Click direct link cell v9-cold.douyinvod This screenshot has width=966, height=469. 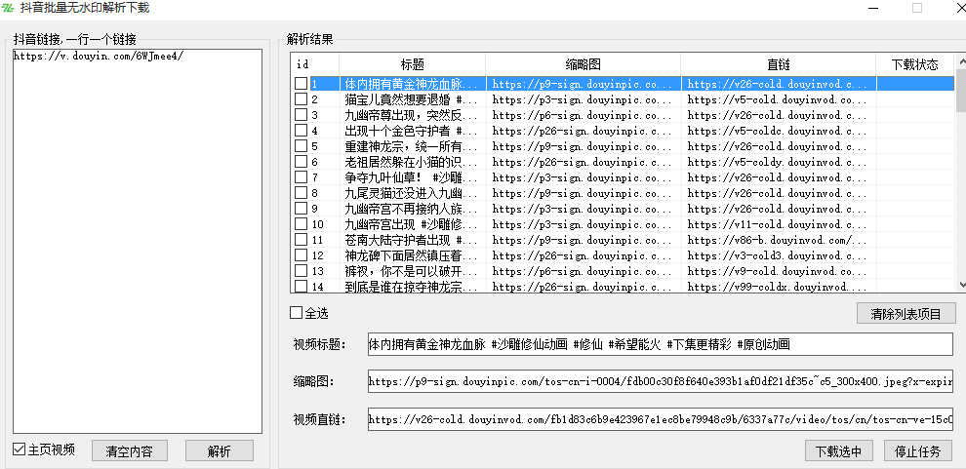click(x=778, y=271)
